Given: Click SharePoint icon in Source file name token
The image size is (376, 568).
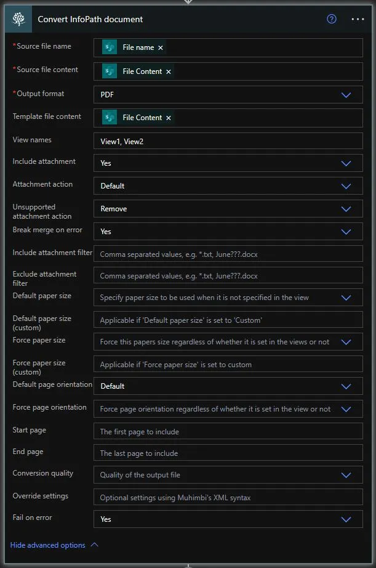Looking at the screenshot, I should [110, 48].
